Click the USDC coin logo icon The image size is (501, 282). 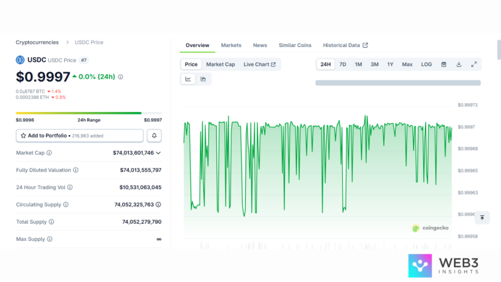pos(20,60)
